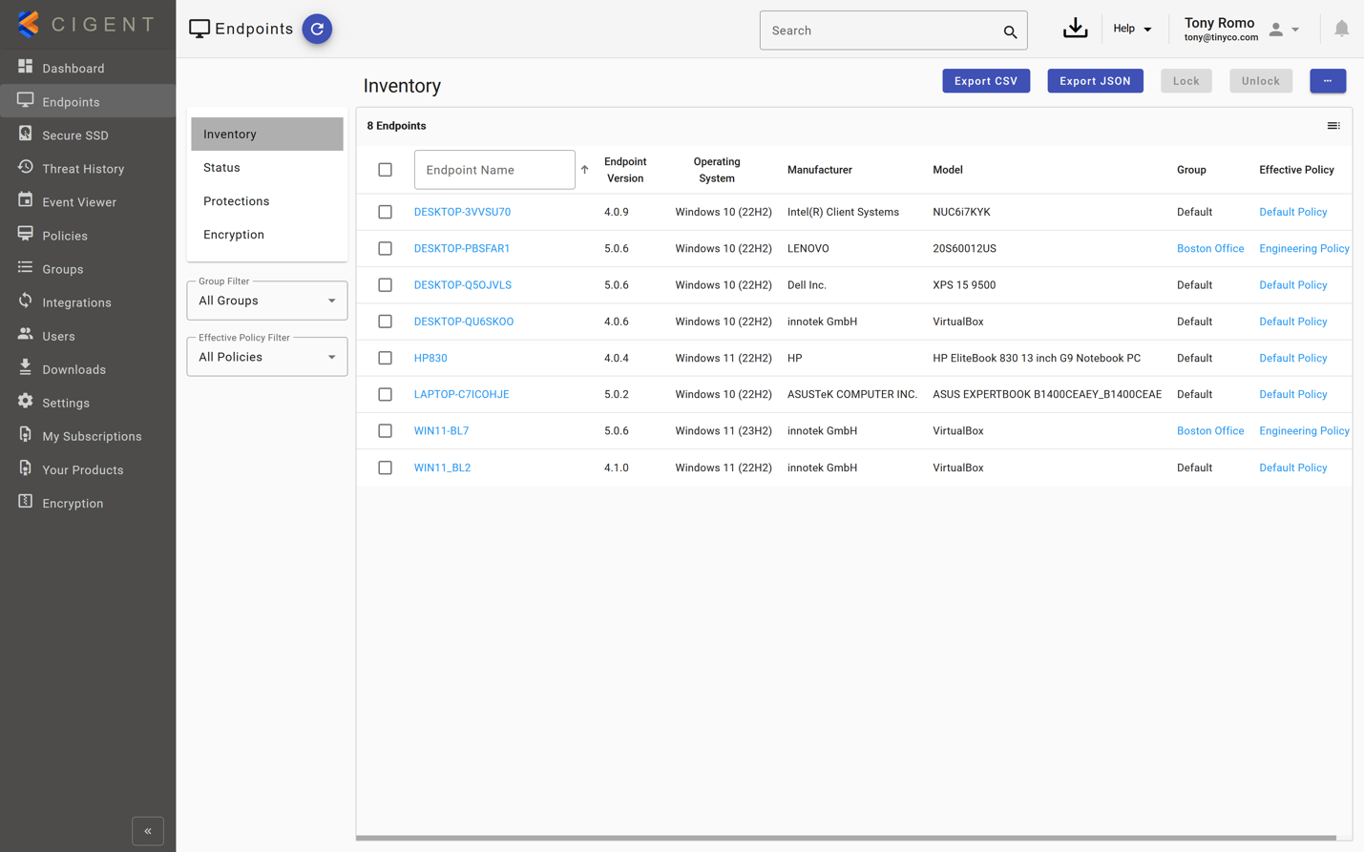The image size is (1364, 852).
Task: Check the box for WIN11_BL2
Action: pyautogui.click(x=385, y=468)
